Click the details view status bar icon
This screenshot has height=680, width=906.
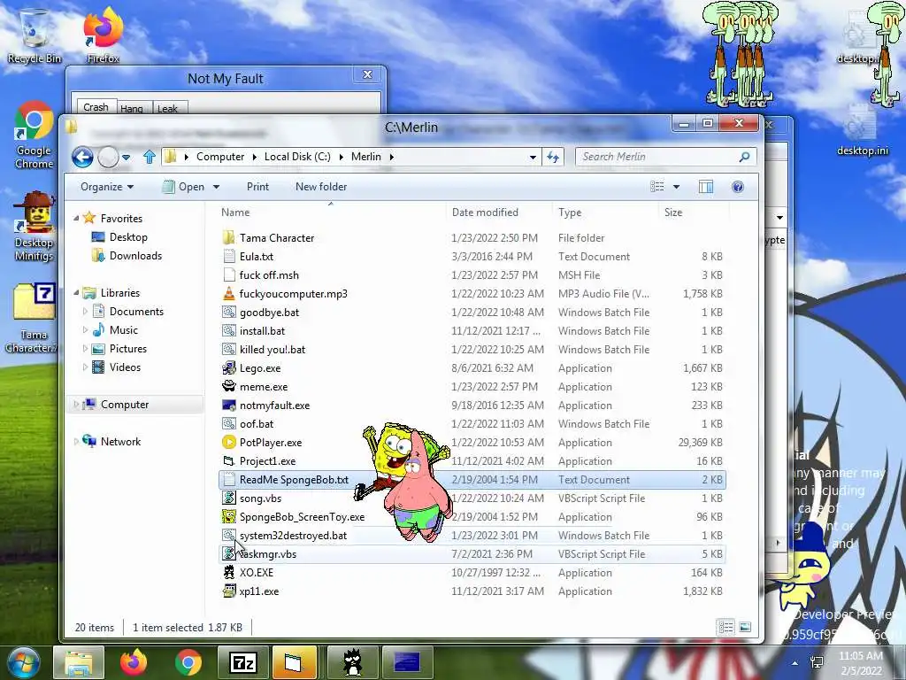(726, 628)
